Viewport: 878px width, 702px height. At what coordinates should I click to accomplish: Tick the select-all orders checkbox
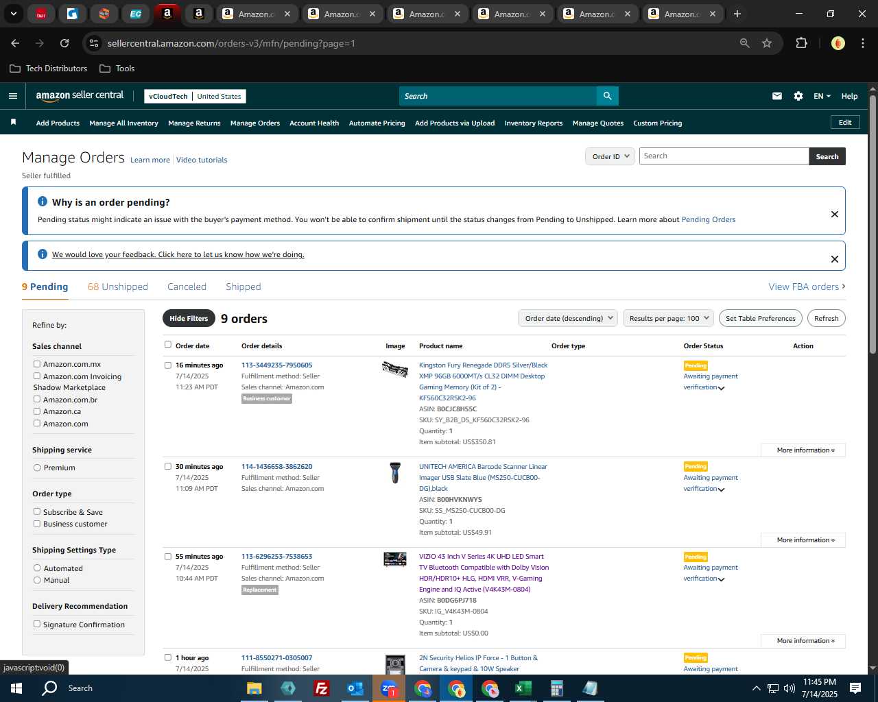click(168, 345)
